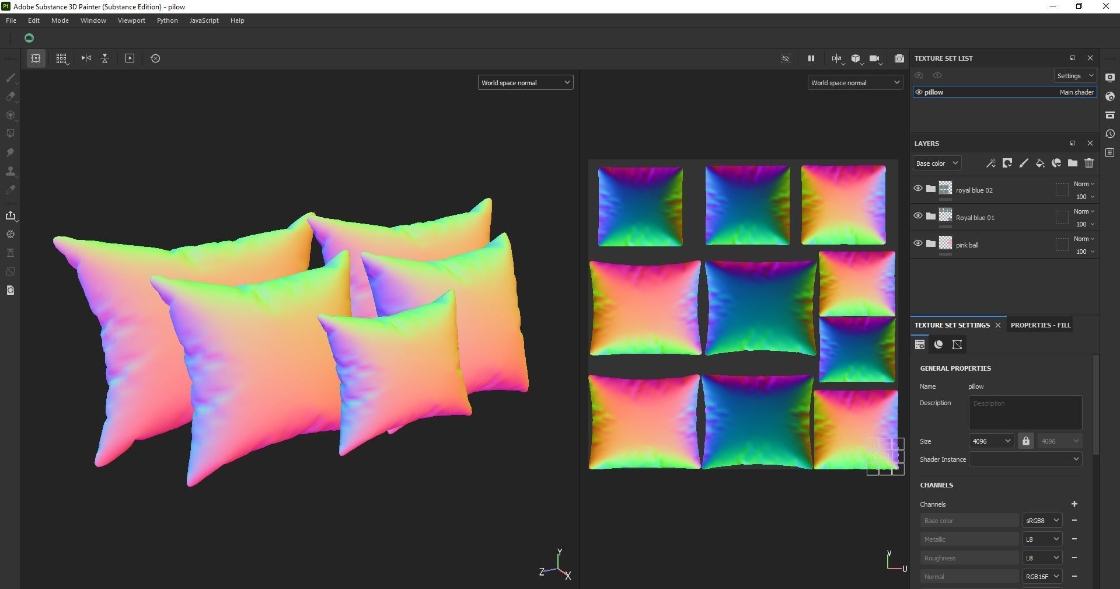The width and height of the screenshot is (1120, 589).
Task: Toggle visibility of pillow texture set
Action: tap(919, 92)
